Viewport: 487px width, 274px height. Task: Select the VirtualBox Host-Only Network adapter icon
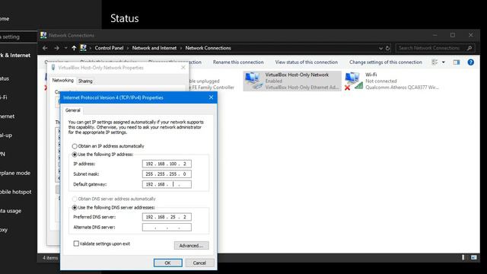tap(253, 81)
